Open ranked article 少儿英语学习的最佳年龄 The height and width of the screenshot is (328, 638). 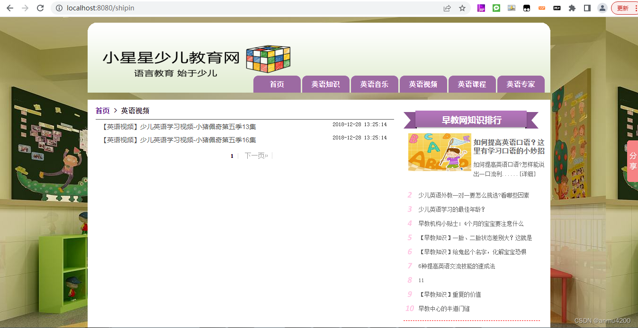pyautogui.click(x=452, y=209)
